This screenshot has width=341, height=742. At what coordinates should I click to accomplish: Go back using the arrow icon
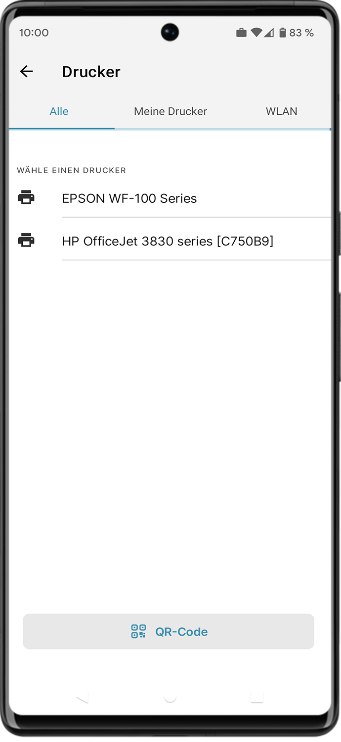pos(26,72)
